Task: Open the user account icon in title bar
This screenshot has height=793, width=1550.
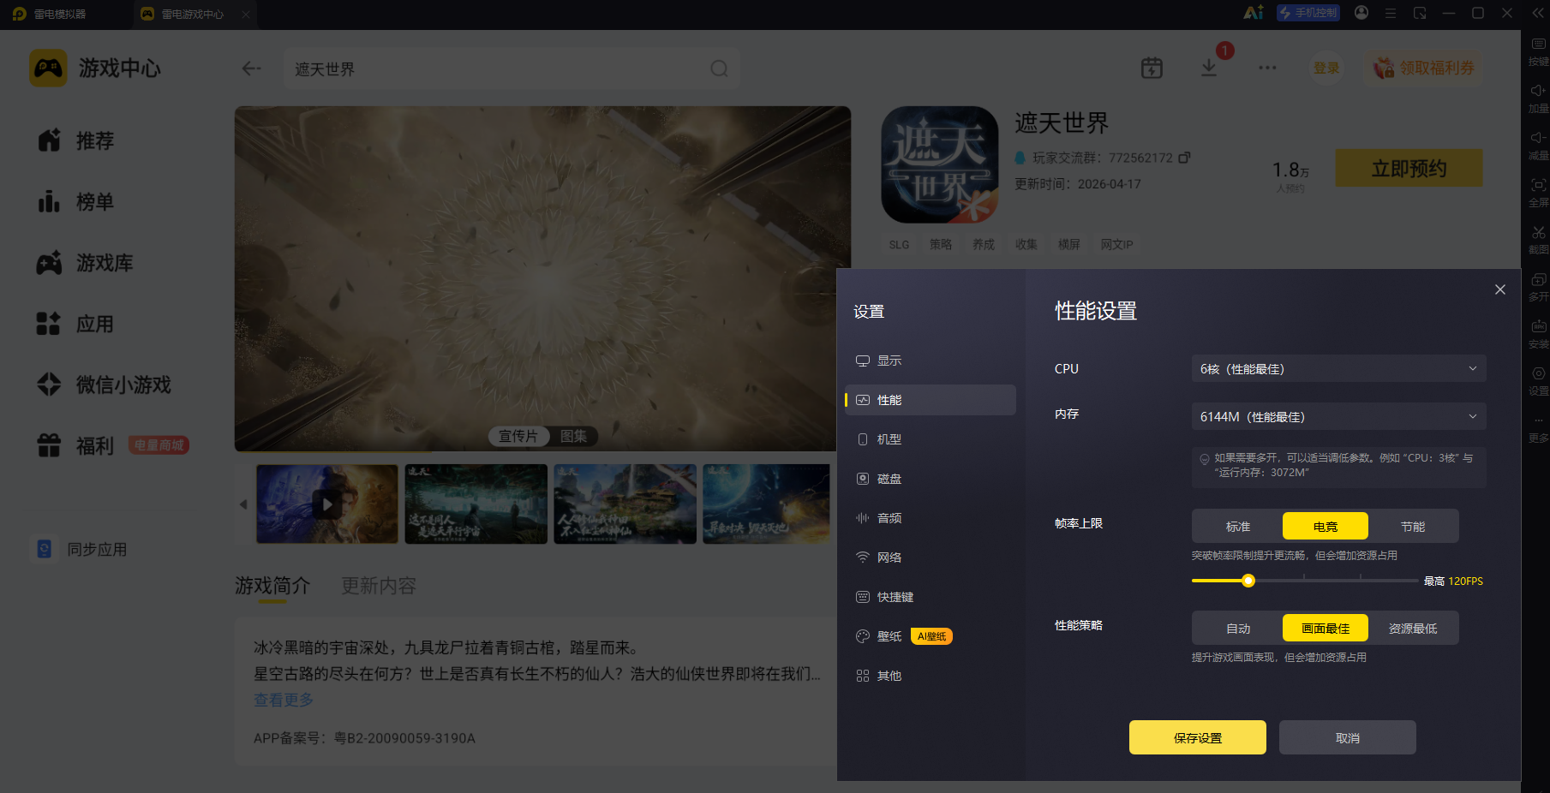Action: point(1361,13)
